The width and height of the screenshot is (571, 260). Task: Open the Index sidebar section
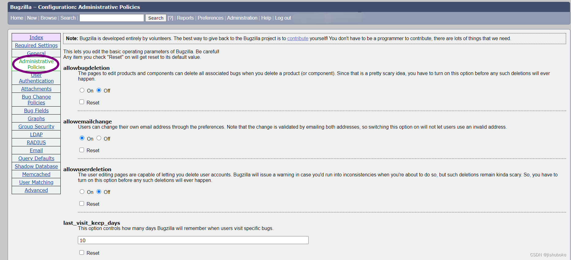[x=36, y=37]
